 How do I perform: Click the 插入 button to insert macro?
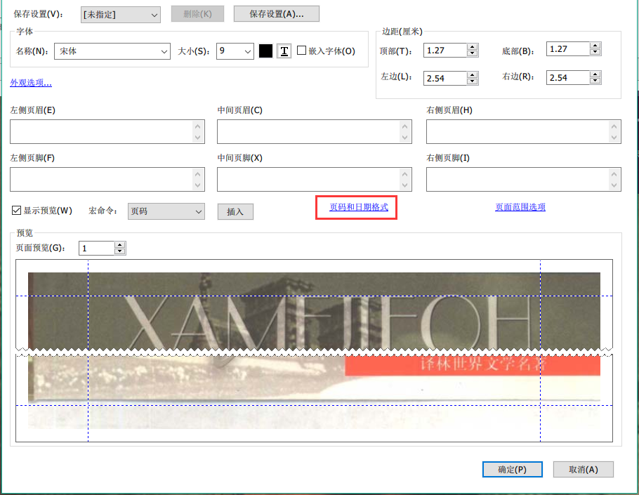click(x=235, y=211)
